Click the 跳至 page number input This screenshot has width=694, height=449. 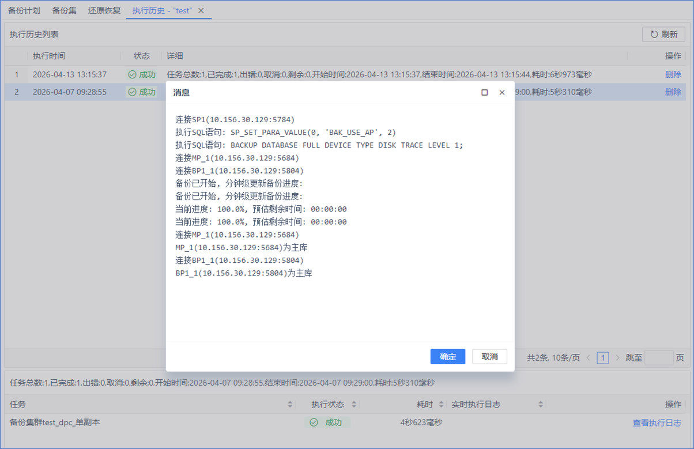tap(658, 358)
